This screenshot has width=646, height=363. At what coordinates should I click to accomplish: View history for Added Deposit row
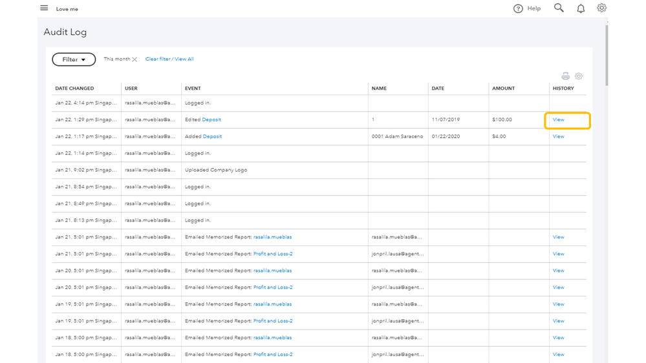point(558,137)
